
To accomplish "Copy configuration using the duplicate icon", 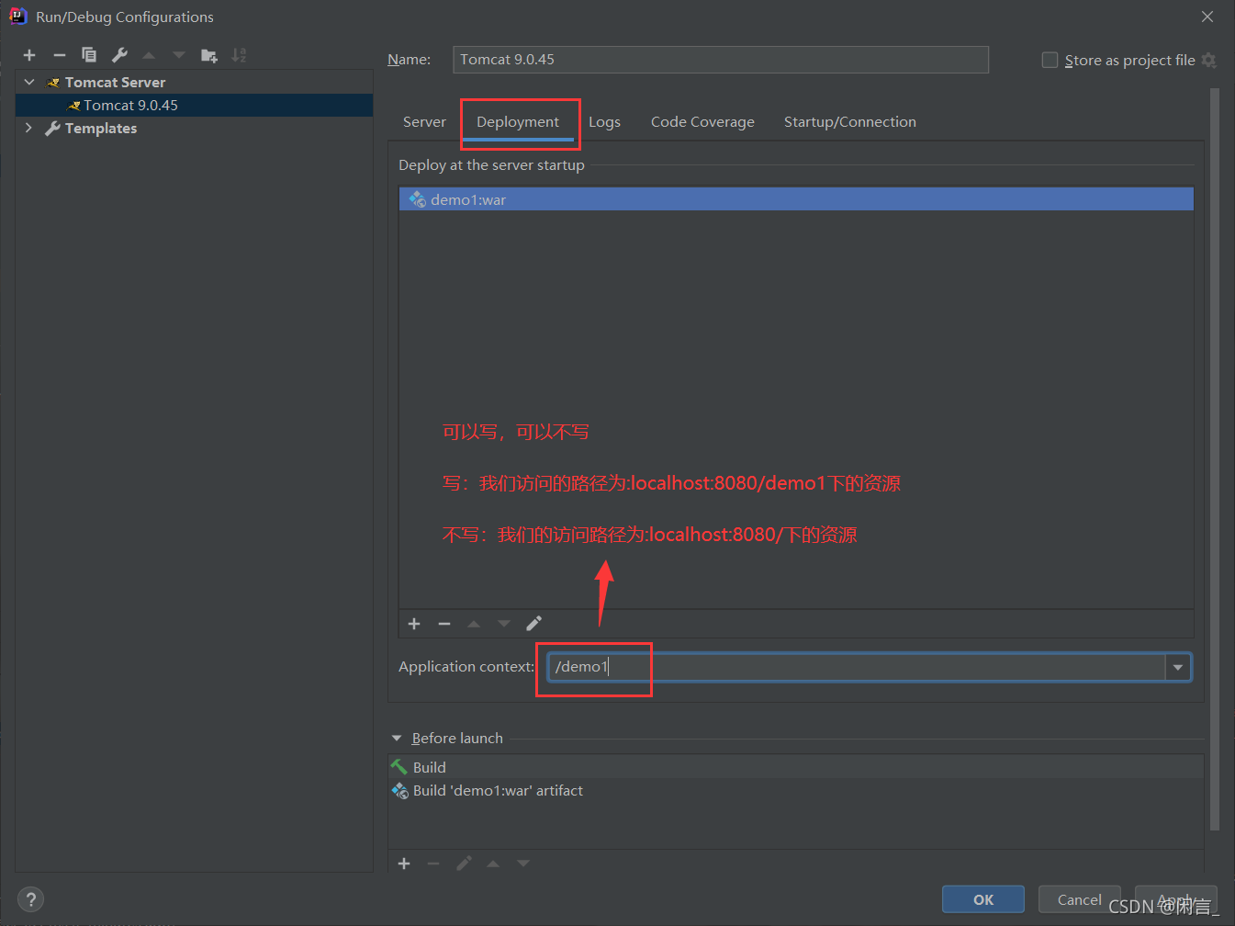I will pyautogui.click(x=89, y=55).
